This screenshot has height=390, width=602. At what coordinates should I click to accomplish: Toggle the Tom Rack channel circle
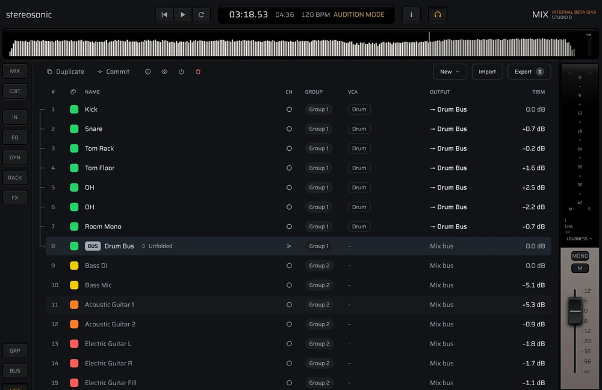click(x=289, y=148)
